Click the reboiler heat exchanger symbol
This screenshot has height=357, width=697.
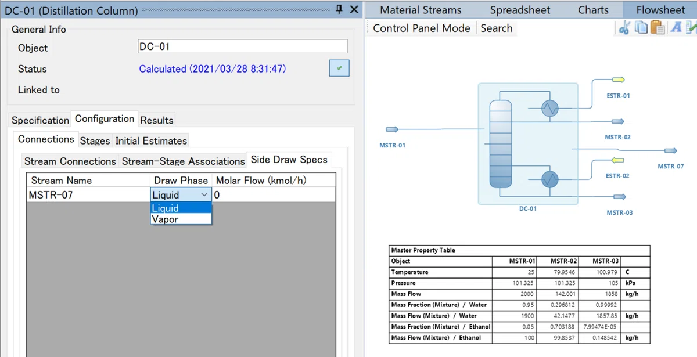[549, 179]
